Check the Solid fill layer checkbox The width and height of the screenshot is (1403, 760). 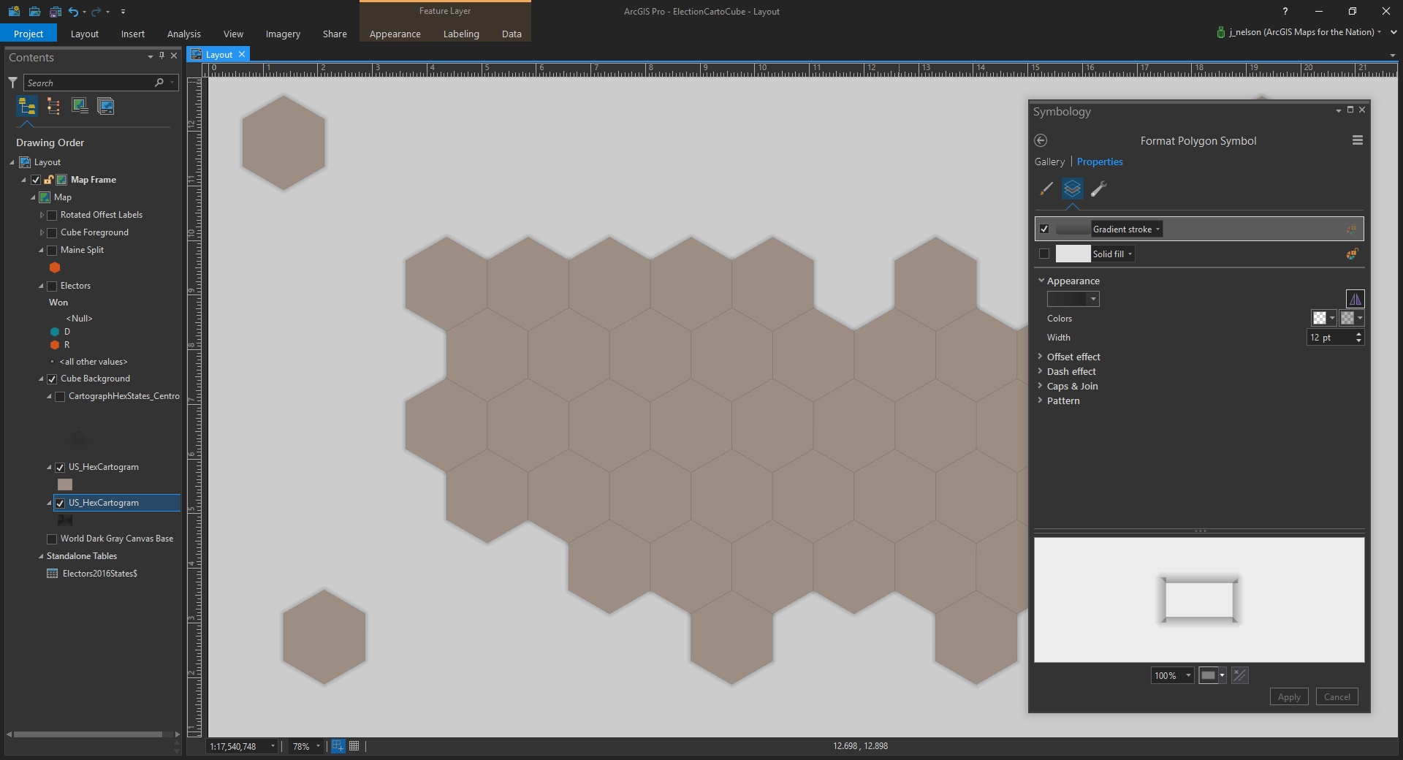coord(1044,254)
